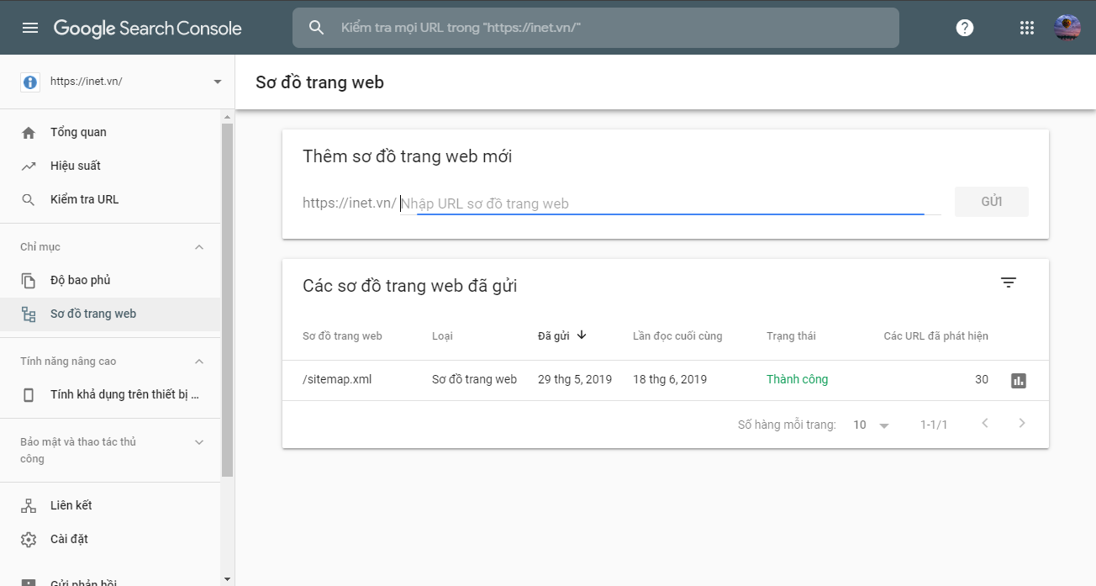Click the Hiệu suất trend icon
1096x586 pixels.
tap(29, 166)
